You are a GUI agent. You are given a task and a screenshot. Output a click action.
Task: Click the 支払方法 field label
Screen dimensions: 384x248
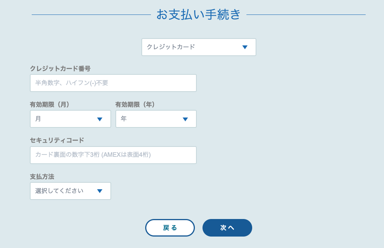(x=42, y=177)
